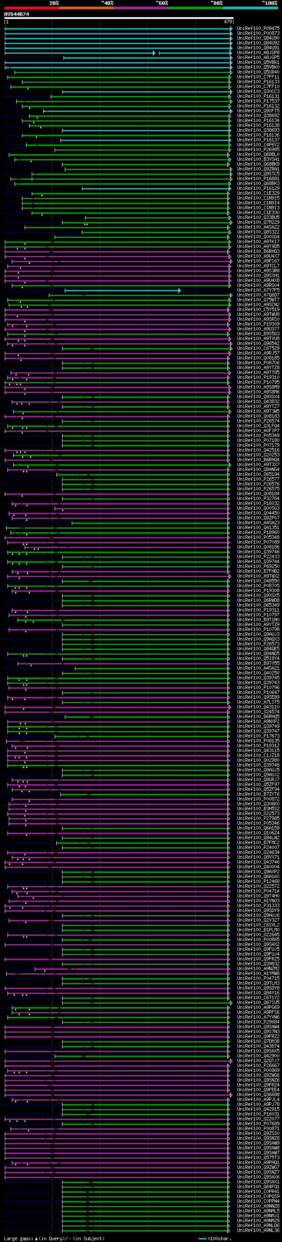Click the green ~80% identity legend segment
Viewport: 282px width, 1242px height.
[x=196, y=8]
